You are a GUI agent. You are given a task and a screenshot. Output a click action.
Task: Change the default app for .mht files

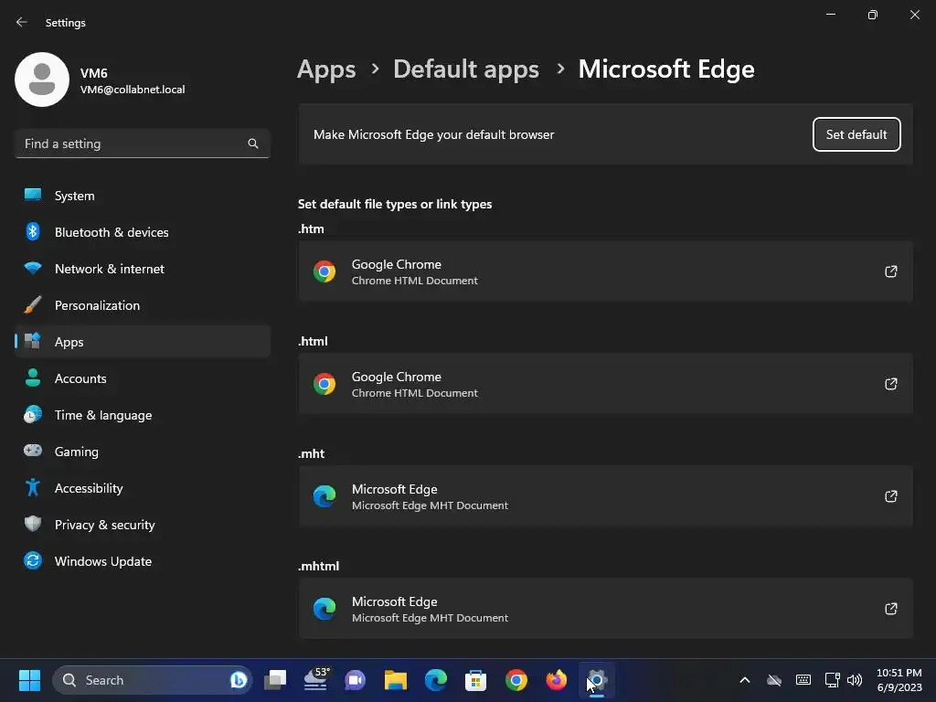pyautogui.click(x=605, y=496)
